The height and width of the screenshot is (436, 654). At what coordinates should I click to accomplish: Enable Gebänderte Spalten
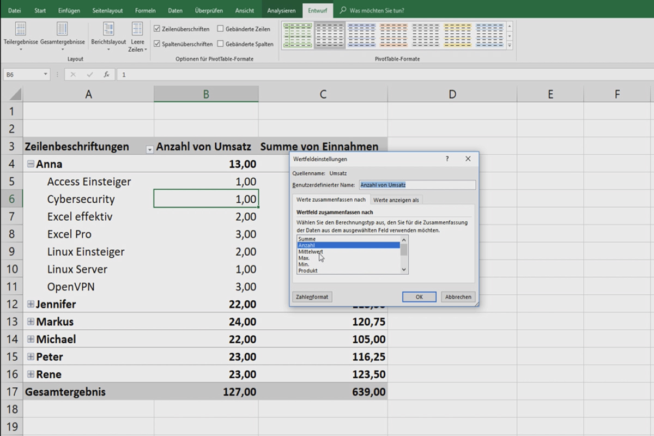220,44
